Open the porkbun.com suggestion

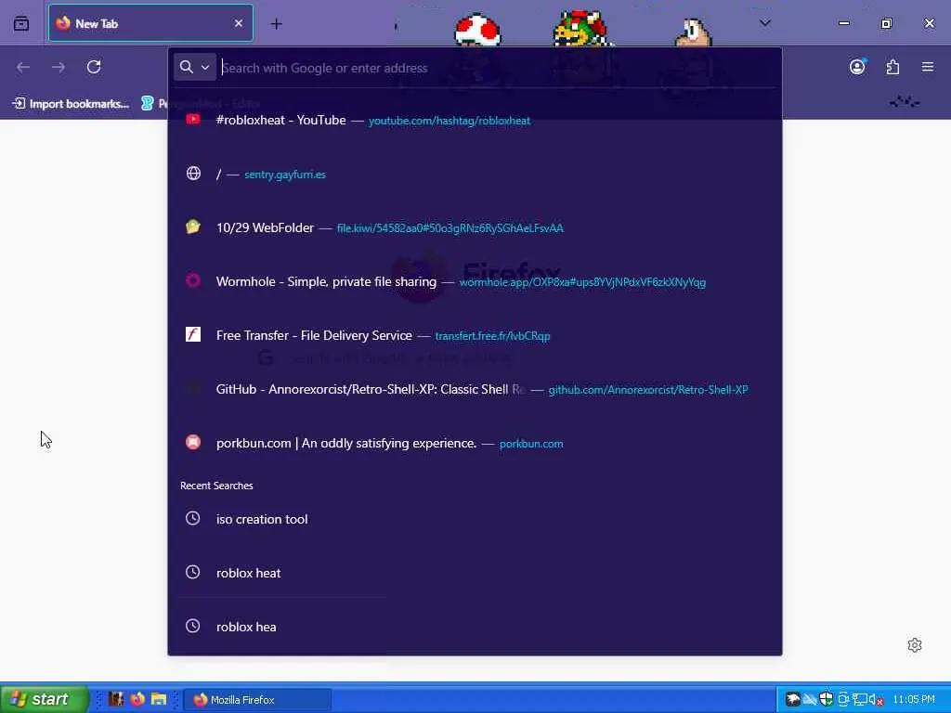475,443
